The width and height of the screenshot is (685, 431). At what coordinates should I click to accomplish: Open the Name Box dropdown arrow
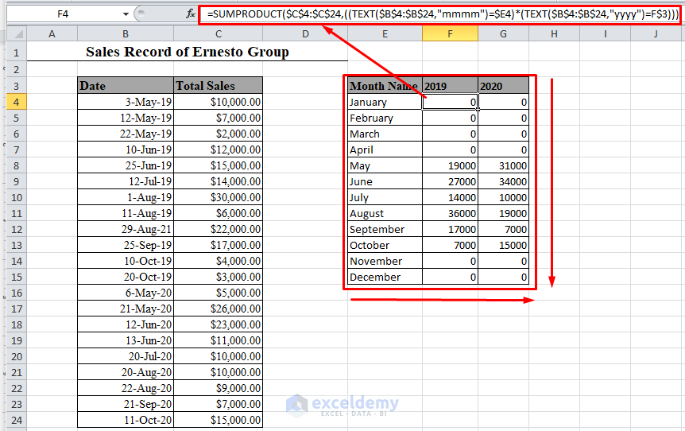tap(126, 14)
